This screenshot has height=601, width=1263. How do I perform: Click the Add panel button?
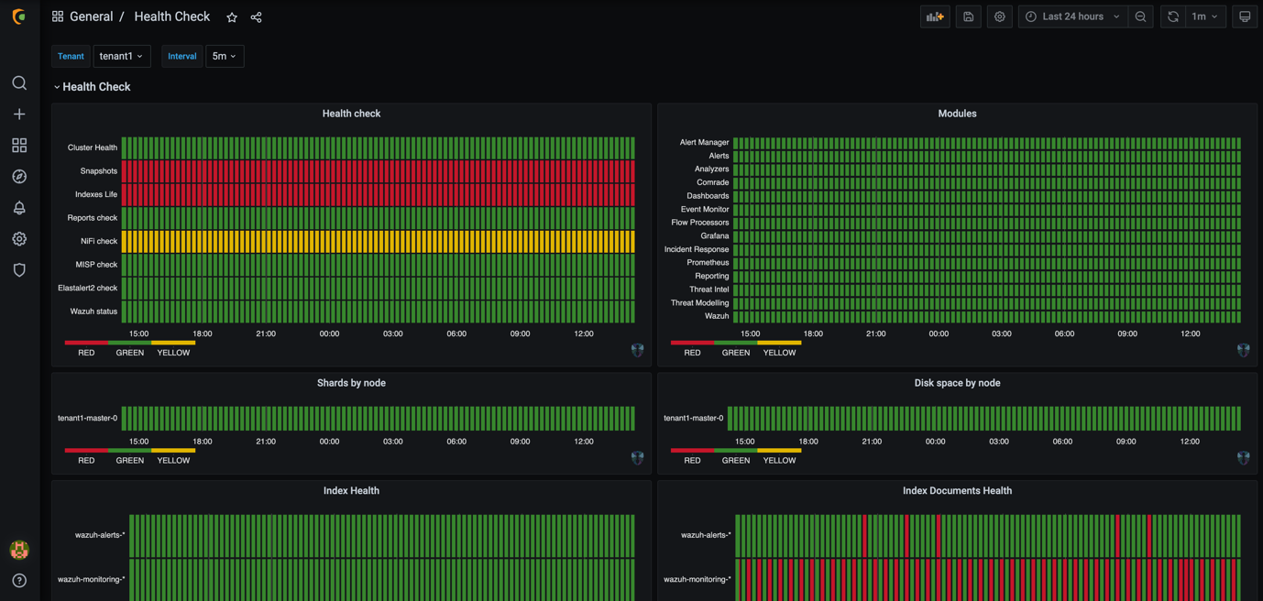coord(935,16)
